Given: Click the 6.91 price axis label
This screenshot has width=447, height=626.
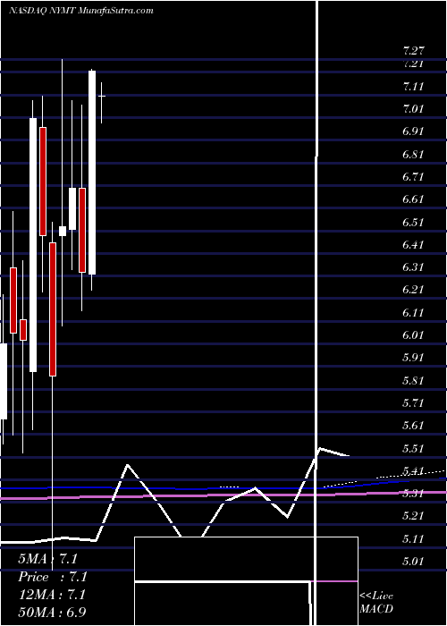Looking at the screenshot, I should tap(413, 131).
